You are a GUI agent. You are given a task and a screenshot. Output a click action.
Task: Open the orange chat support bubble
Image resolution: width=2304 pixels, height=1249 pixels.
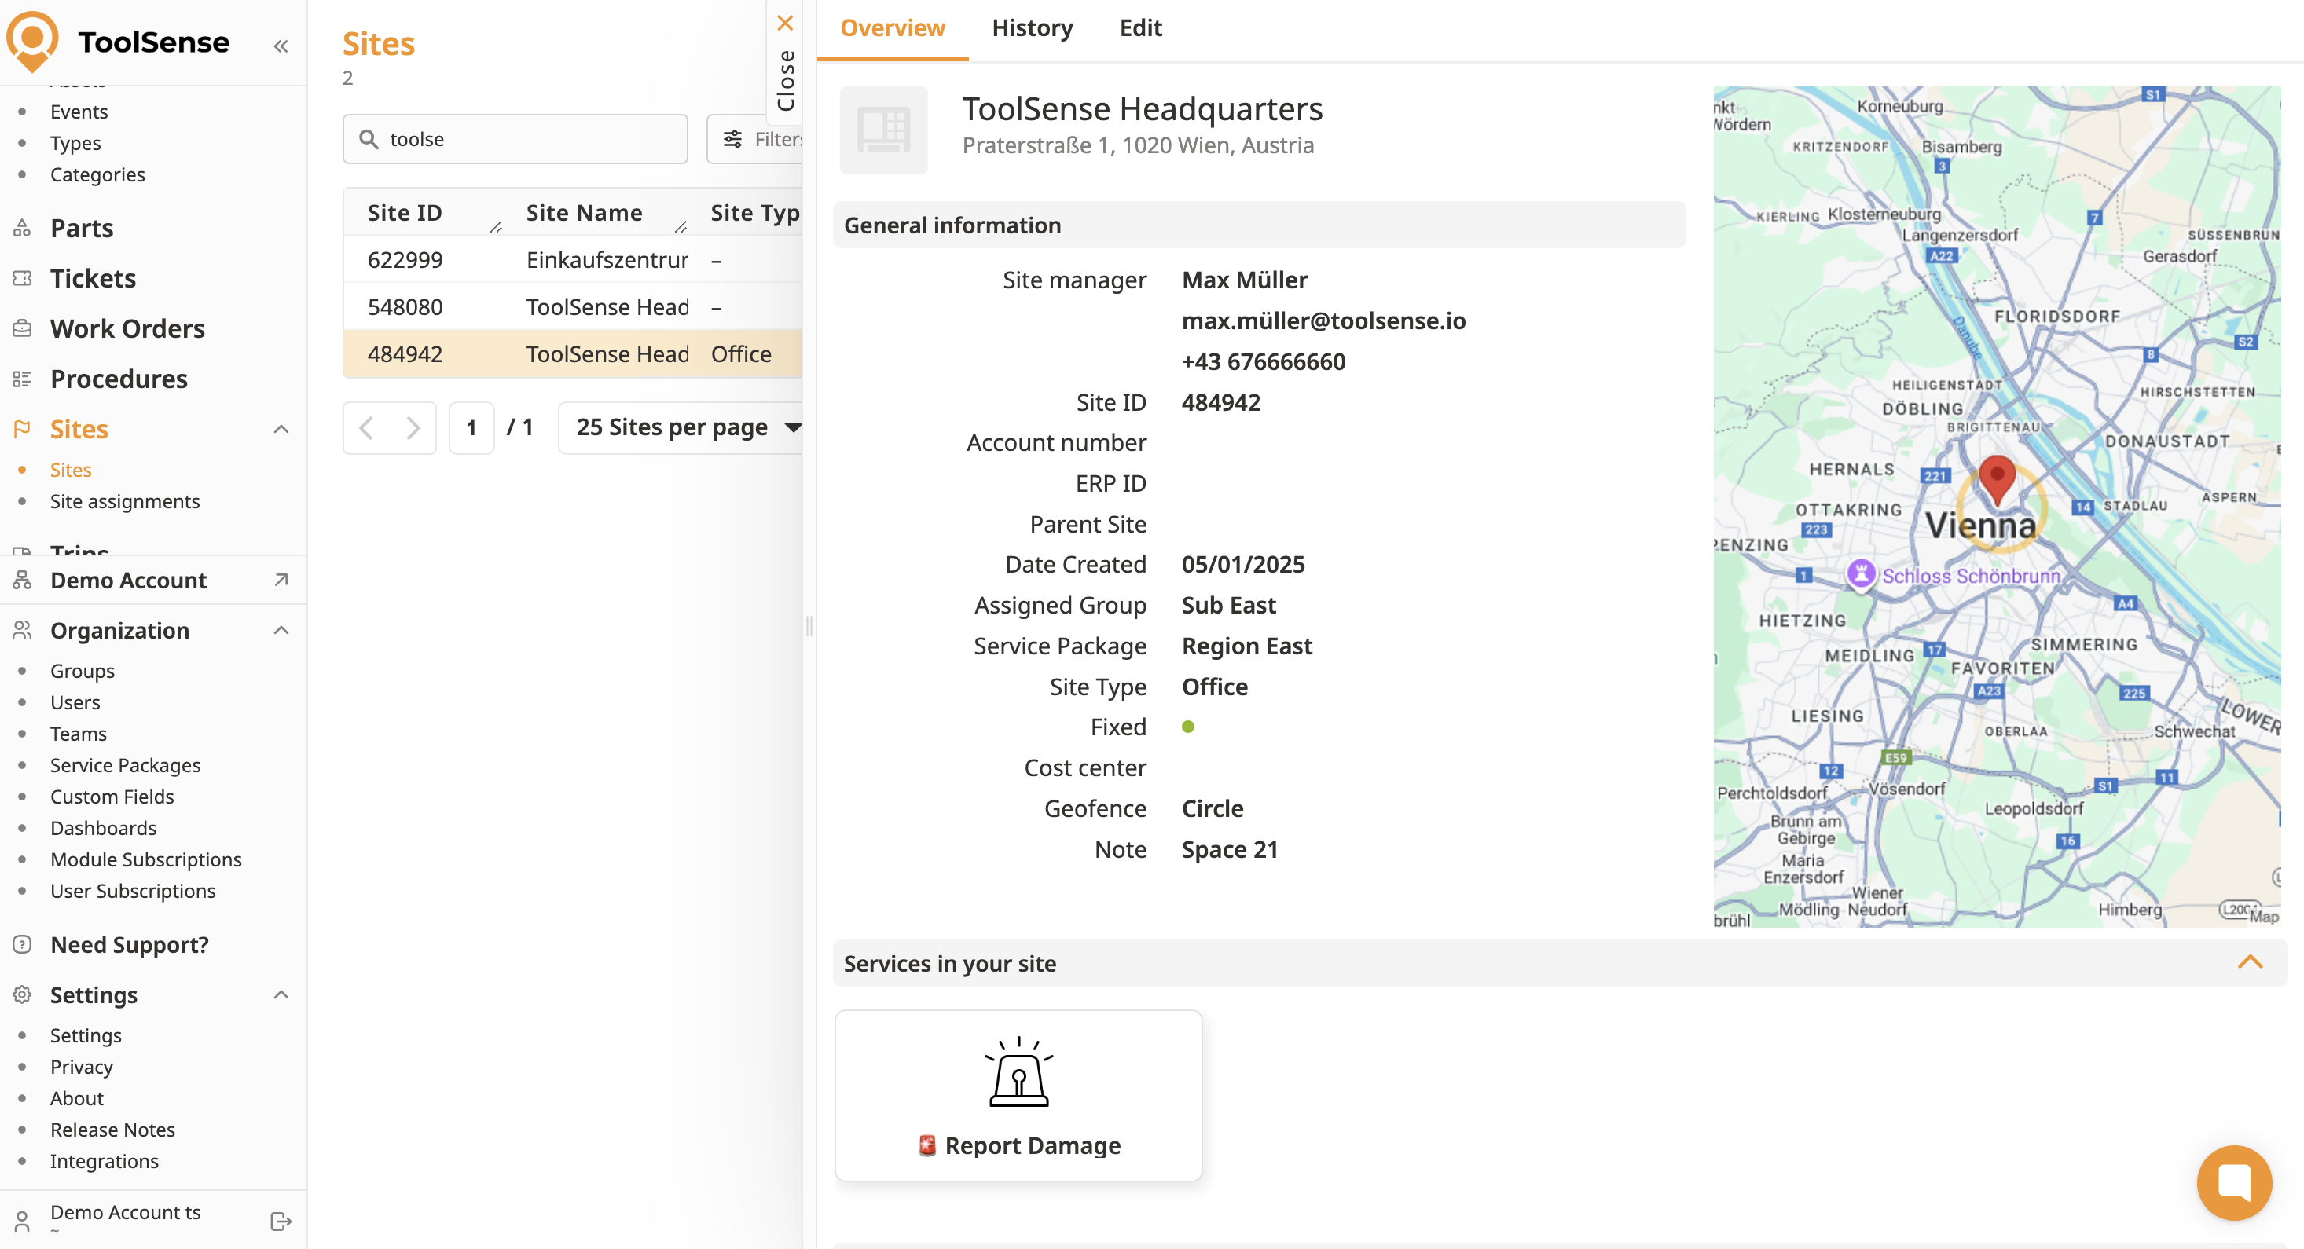tap(2233, 1182)
